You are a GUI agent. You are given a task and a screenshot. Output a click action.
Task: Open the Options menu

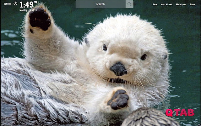point(7,4)
